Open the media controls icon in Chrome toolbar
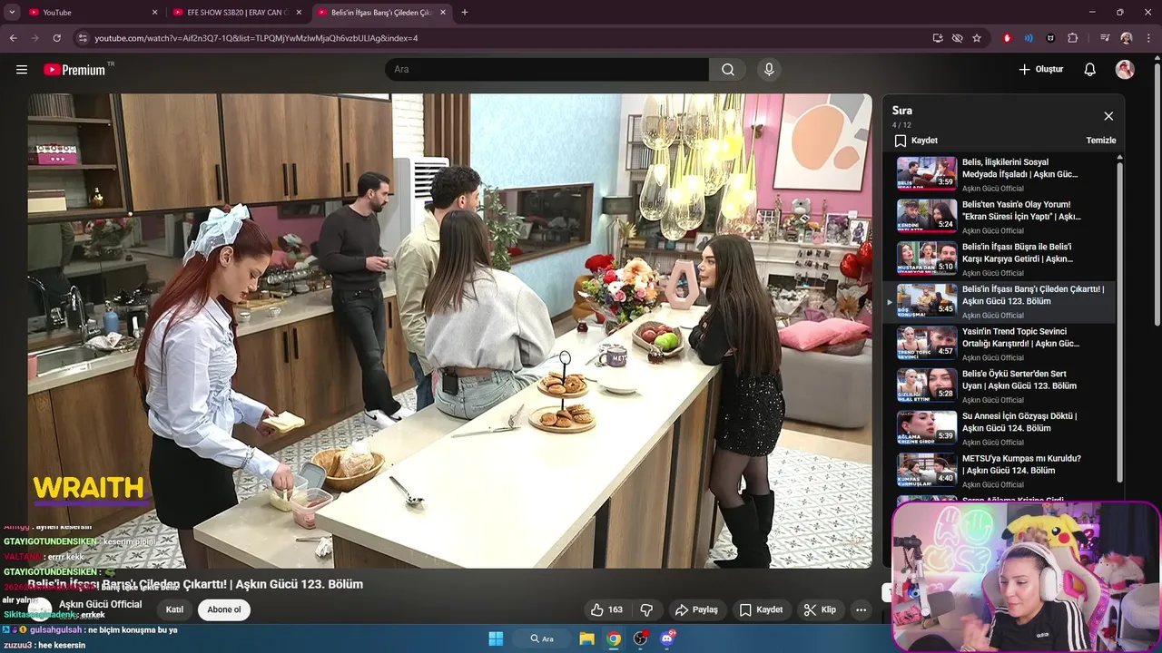Viewport: 1162px width, 653px height. click(x=1105, y=38)
